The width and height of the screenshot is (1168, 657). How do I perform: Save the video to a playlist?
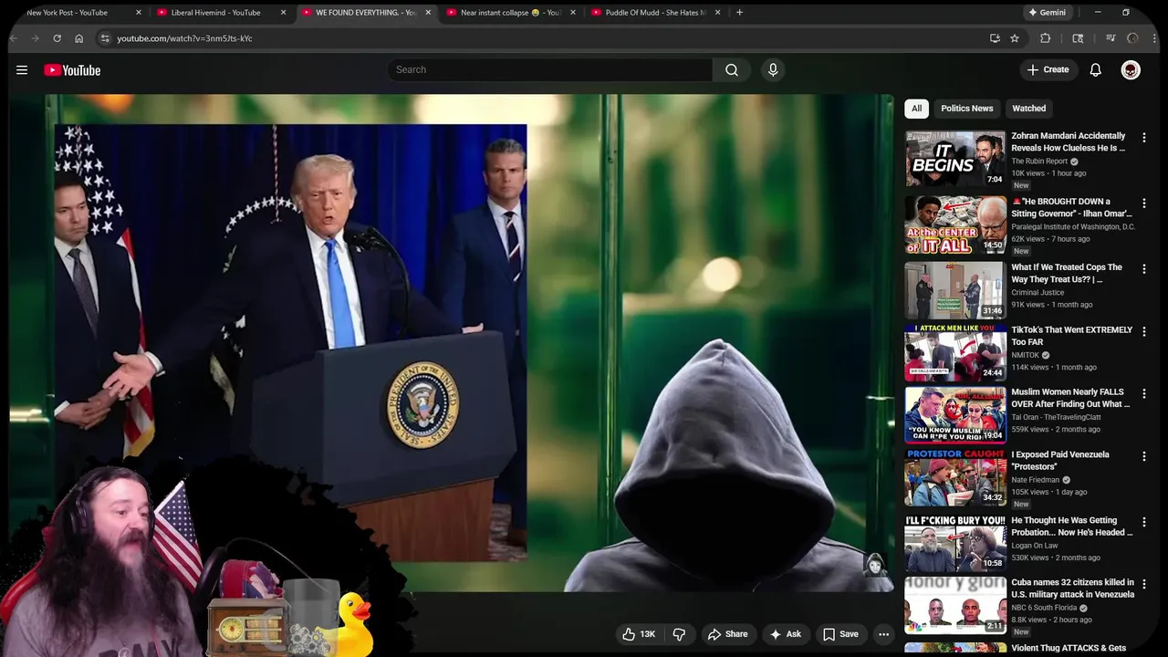[x=840, y=634]
